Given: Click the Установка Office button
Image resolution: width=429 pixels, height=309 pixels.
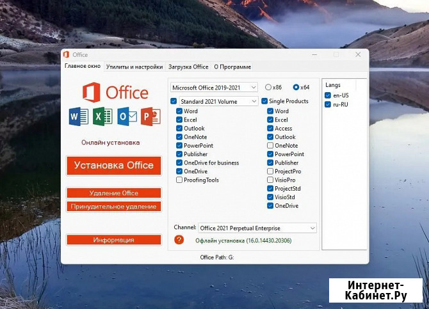Looking at the screenshot, I should (x=114, y=166).
